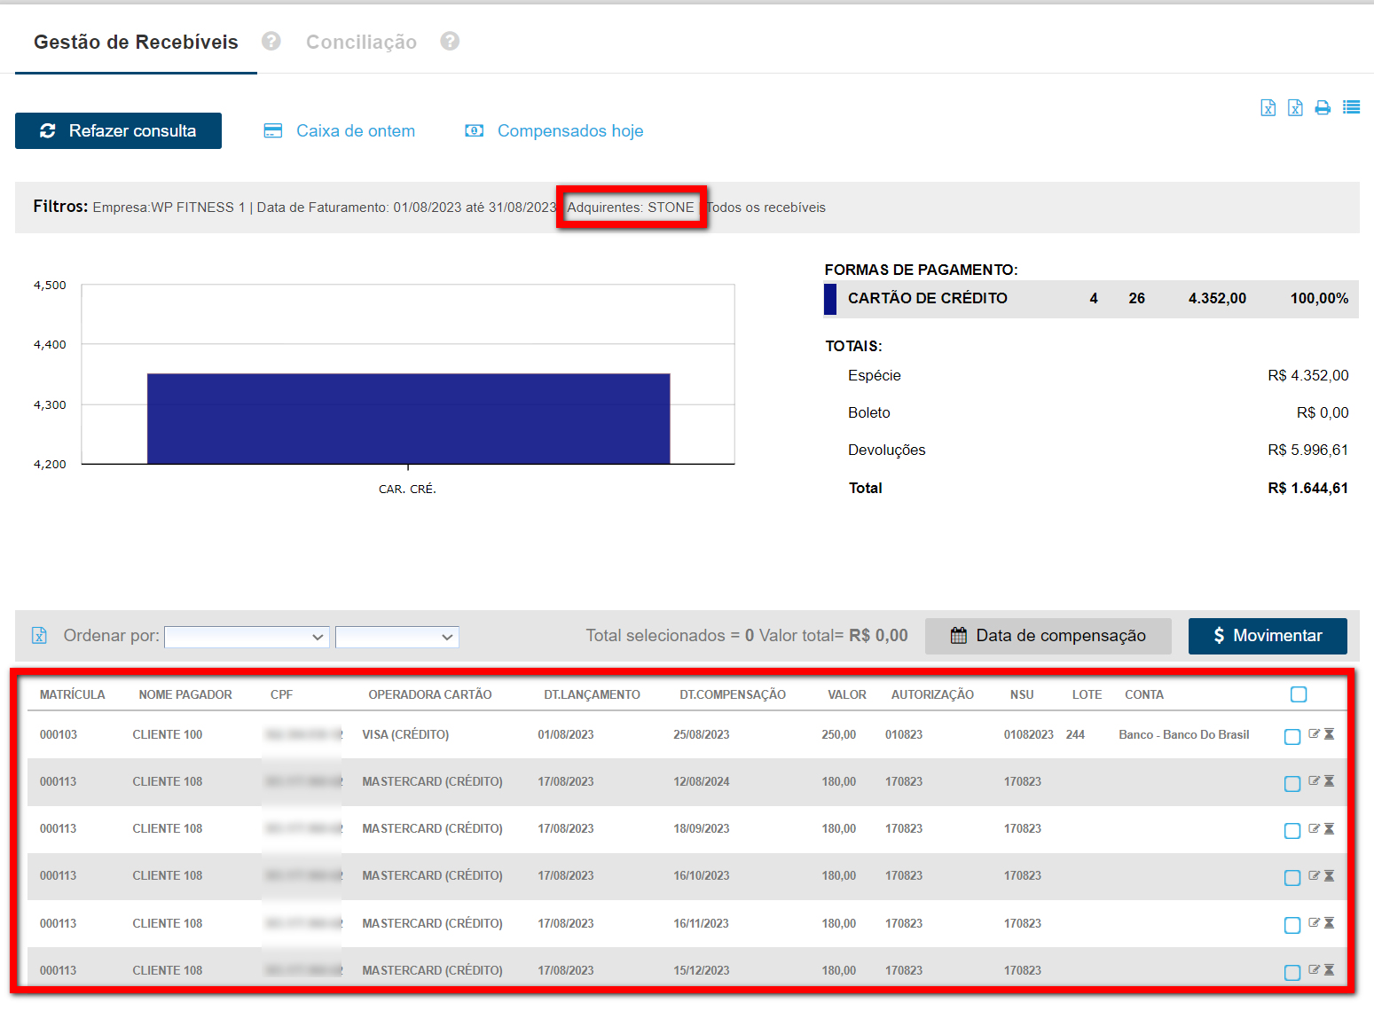Click the blue CARTÃO DE CRÉDITO color swatch
Screen dimensions: 1374x1011
830,299
